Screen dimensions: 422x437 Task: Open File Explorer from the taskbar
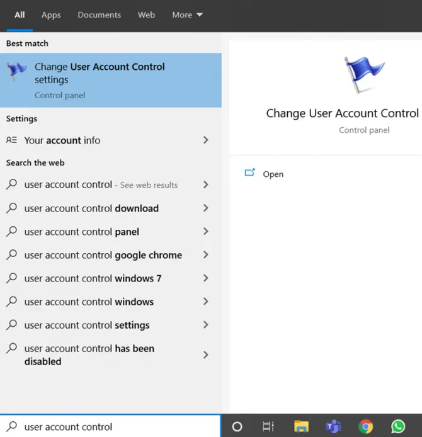click(x=301, y=426)
